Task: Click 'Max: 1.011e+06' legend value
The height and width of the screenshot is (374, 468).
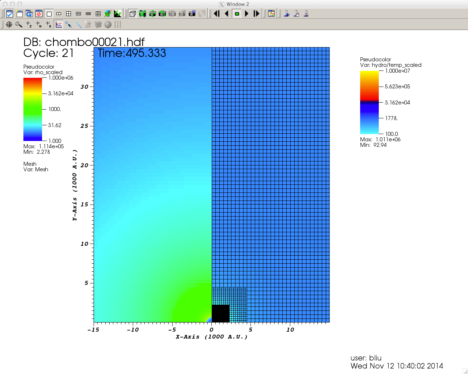Action: pos(380,140)
